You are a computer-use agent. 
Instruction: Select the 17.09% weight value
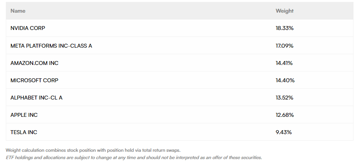(285, 46)
